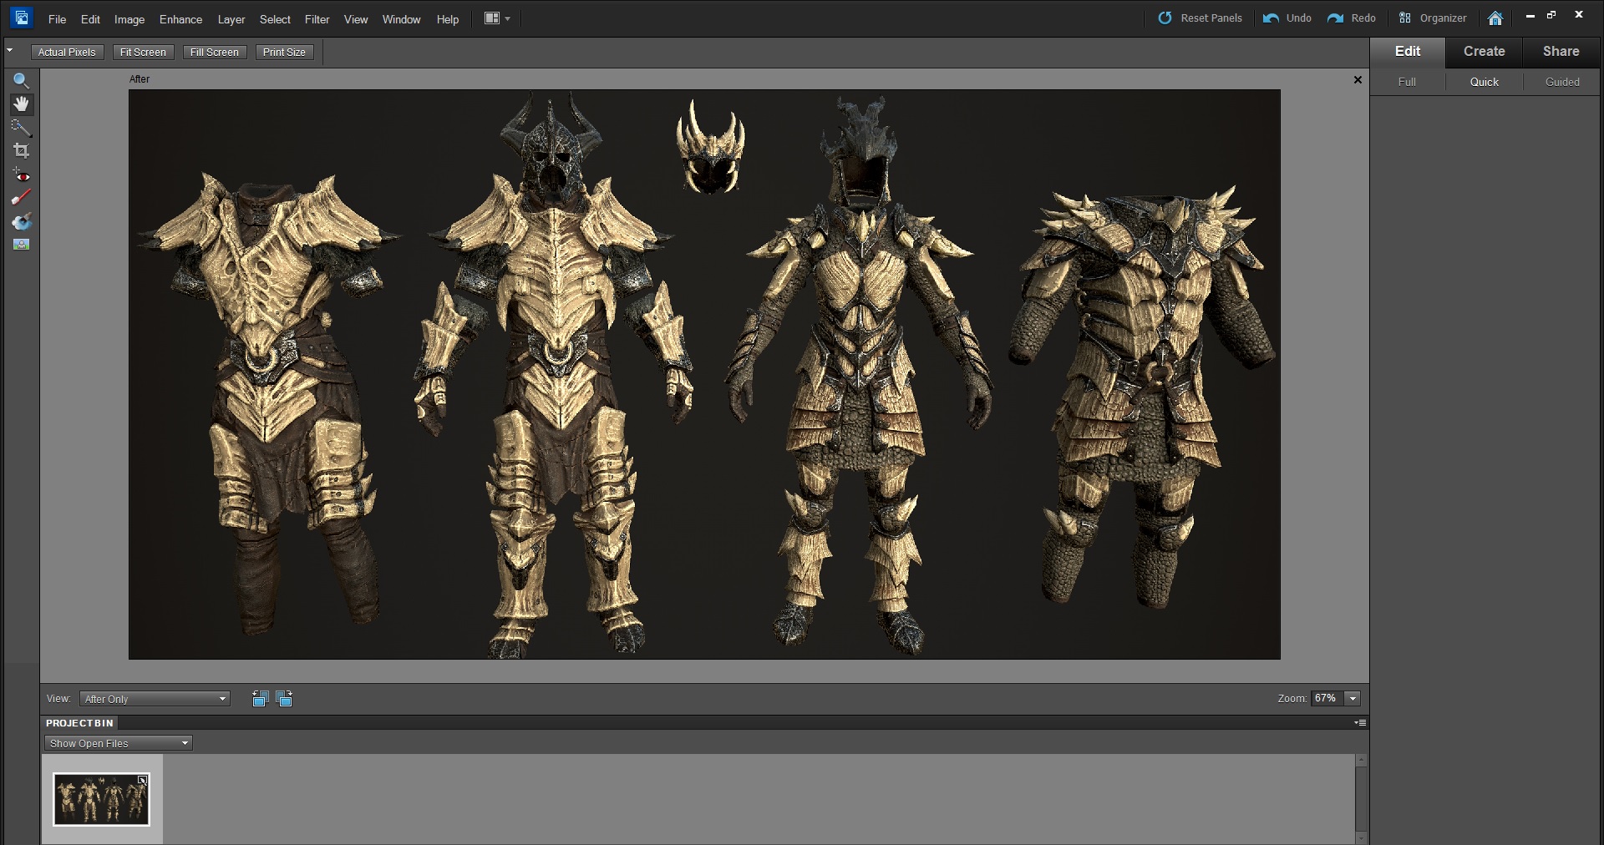
Task: Select the Hand tool
Action: click(21, 104)
